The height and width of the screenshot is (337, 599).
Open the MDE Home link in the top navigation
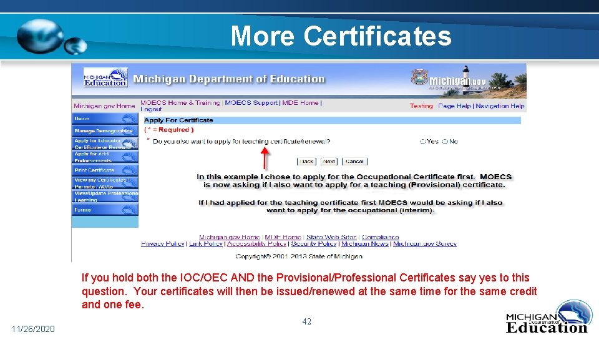(300, 103)
